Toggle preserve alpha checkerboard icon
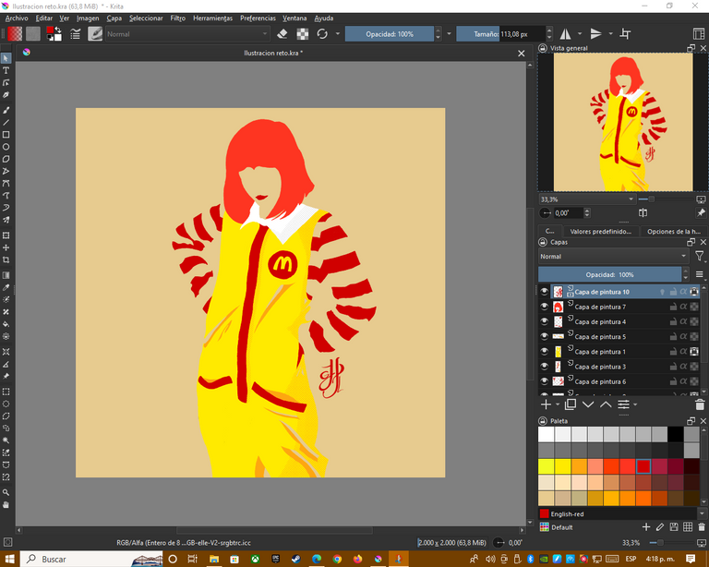 302,34
